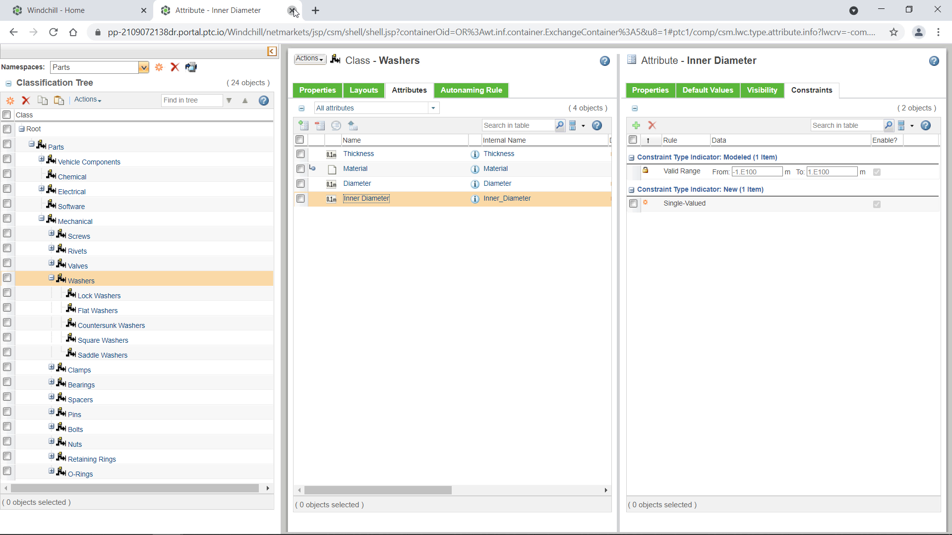The image size is (952, 535).
Task: Create a new namespace with the star icon
Action: (159, 67)
